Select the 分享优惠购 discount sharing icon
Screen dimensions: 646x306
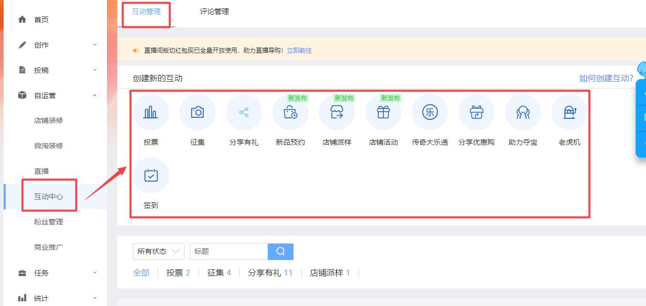coord(476,112)
